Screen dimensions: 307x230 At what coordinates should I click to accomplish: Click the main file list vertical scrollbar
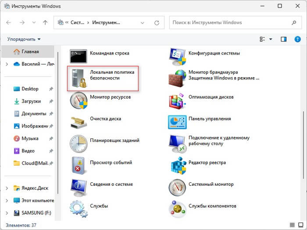pyautogui.click(x=303, y=145)
